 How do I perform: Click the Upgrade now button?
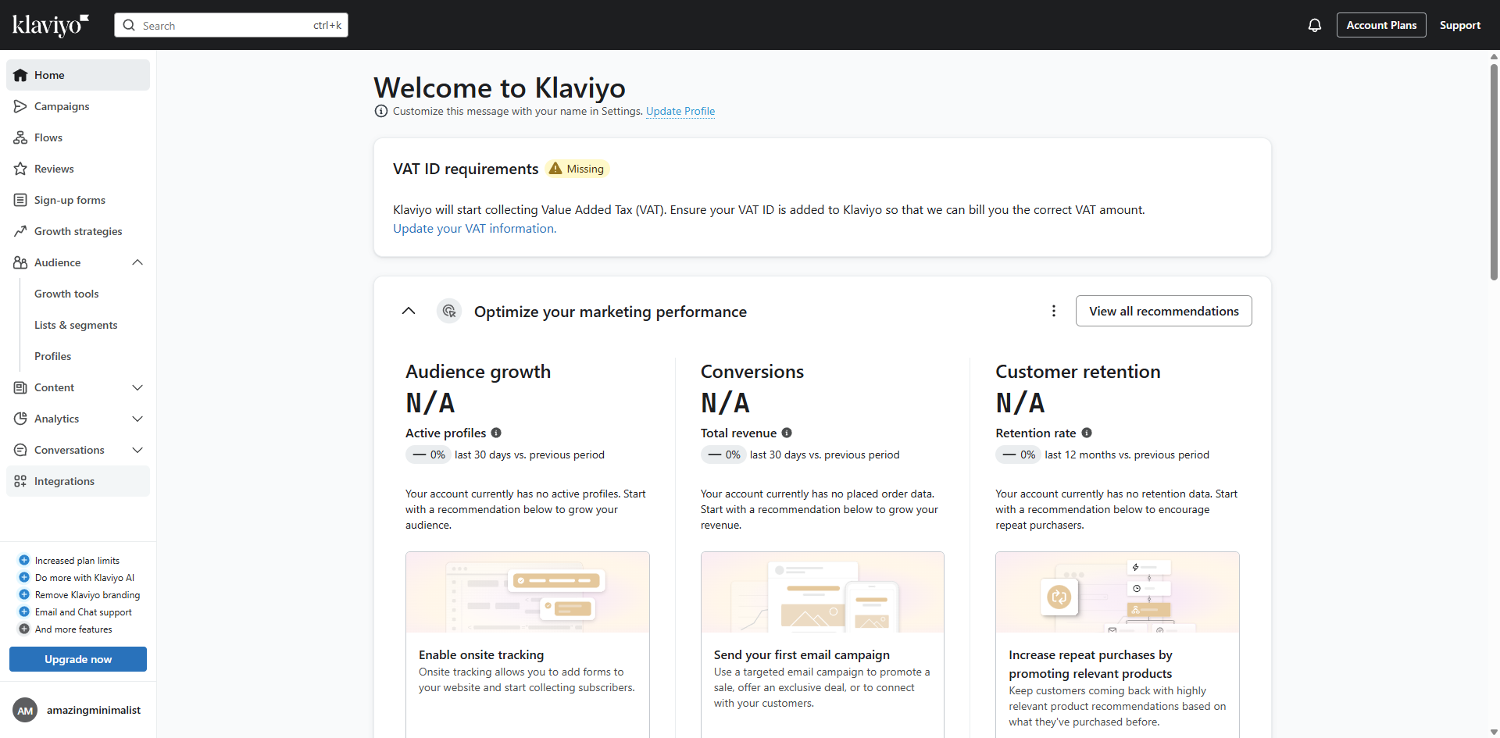click(x=77, y=659)
